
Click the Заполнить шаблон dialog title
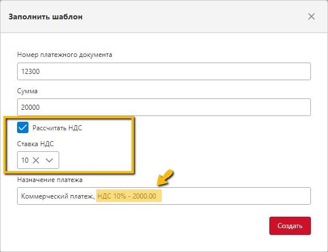coord(46,16)
